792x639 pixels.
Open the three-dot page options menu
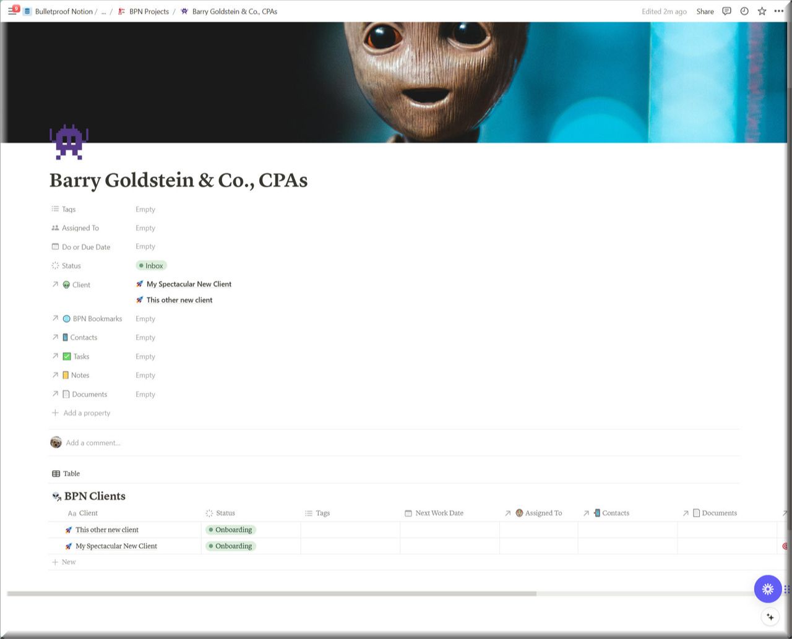[x=778, y=11]
